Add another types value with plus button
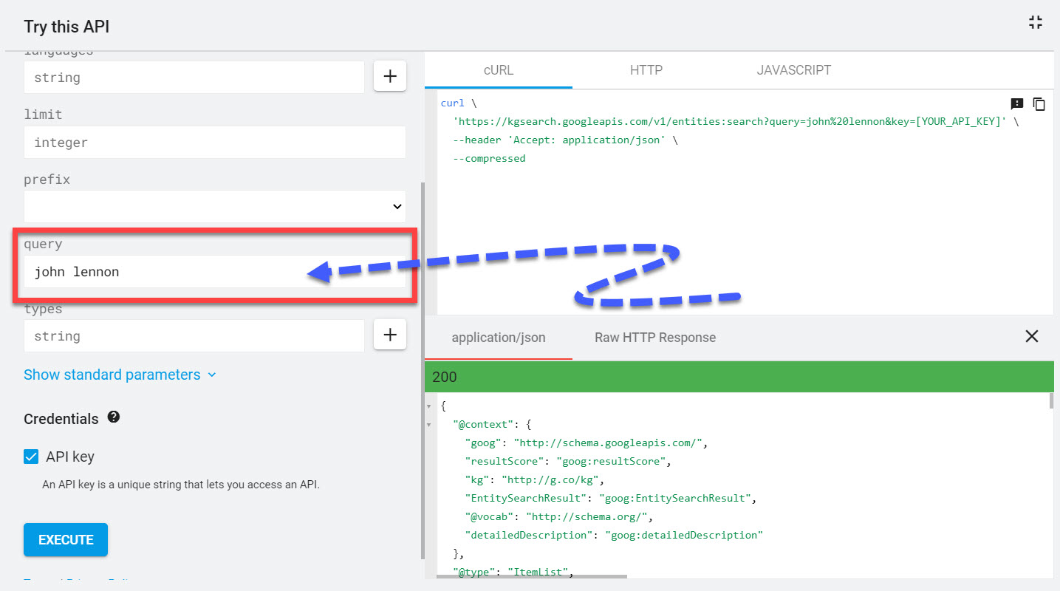Viewport: 1060px width, 591px height. click(390, 335)
